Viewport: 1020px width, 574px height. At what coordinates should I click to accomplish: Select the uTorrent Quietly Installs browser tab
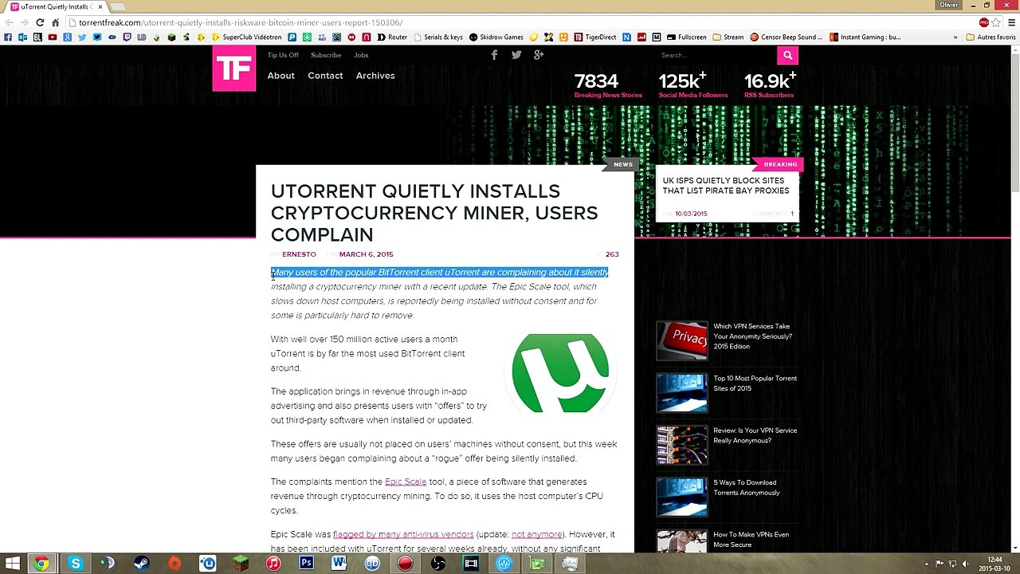click(56, 6)
